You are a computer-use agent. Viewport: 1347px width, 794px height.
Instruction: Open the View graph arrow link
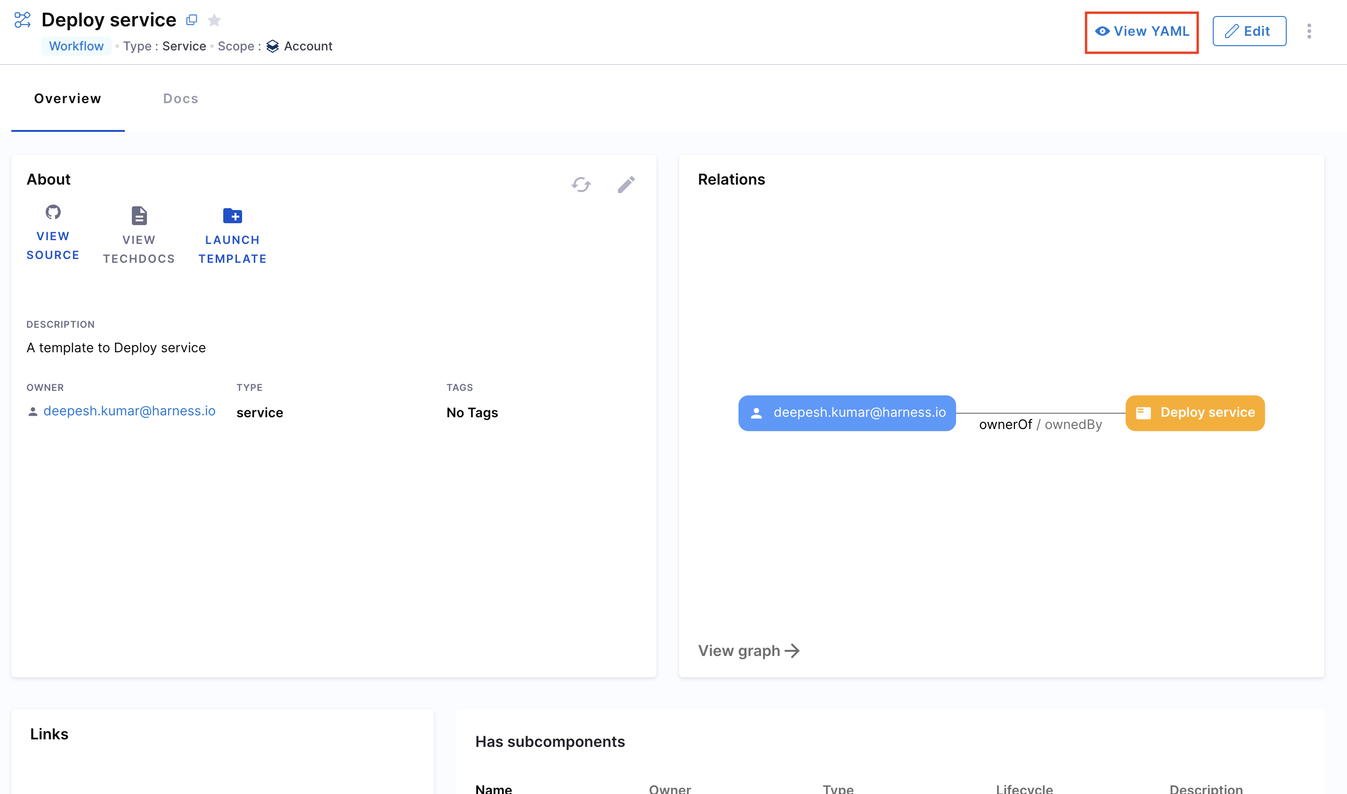[748, 651]
